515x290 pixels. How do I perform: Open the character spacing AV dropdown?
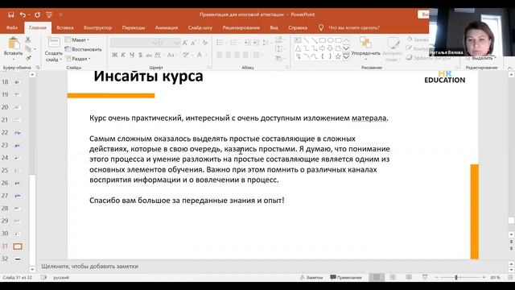pos(159,55)
